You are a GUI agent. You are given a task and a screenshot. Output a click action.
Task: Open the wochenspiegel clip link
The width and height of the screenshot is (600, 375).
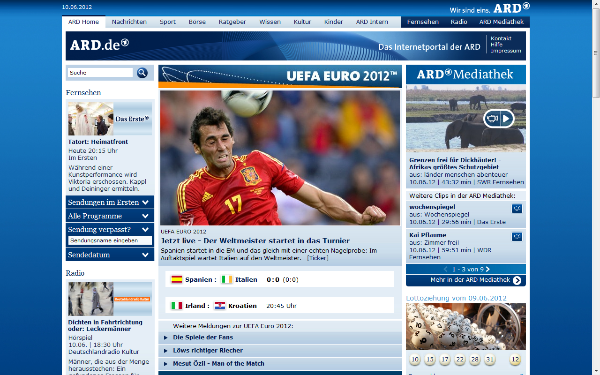coord(432,207)
